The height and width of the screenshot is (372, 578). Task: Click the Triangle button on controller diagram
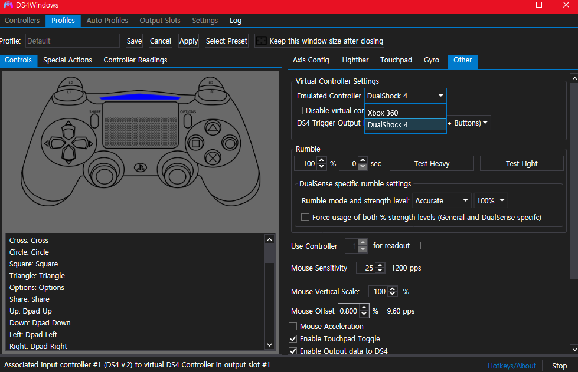pyautogui.click(x=213, y=128)
